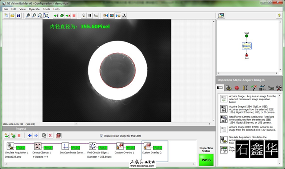Create a new inspection with New icon

point(6,16)
